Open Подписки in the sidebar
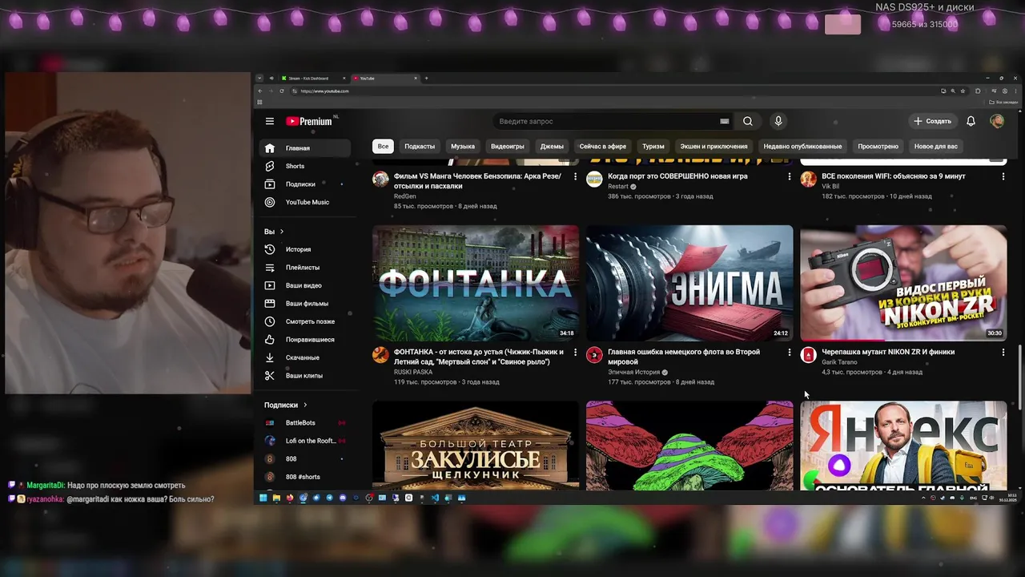Image resolution: width=1025 pixels, height=577 pixels. pyautogui.click(x=305, y=184)
